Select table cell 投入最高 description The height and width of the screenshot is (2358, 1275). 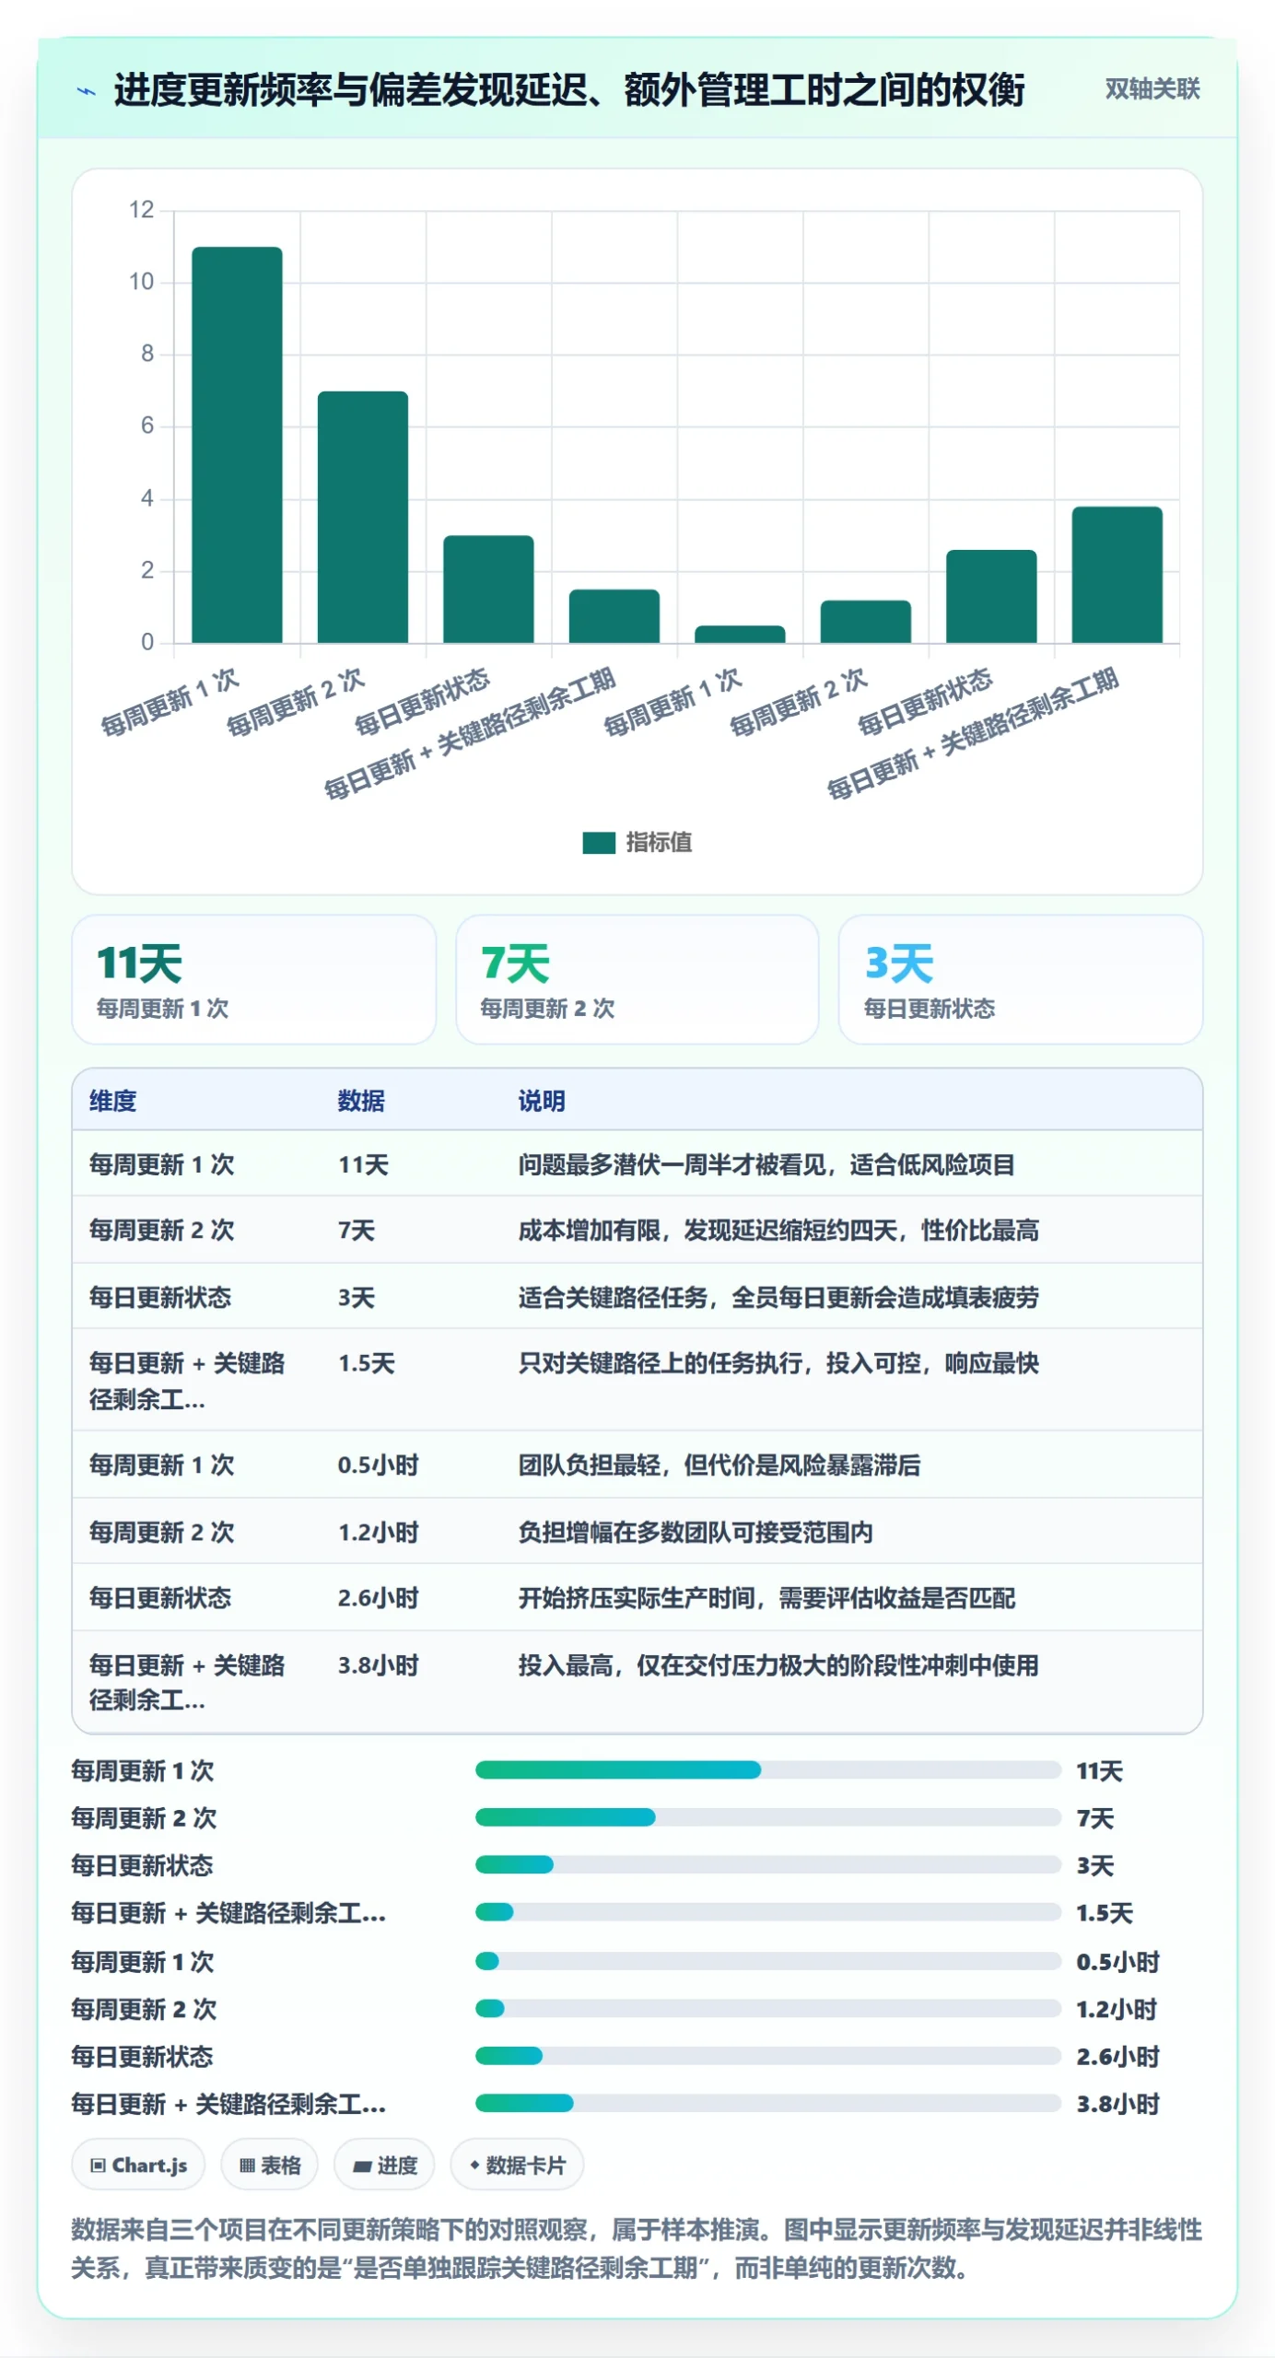(778, 1664)
